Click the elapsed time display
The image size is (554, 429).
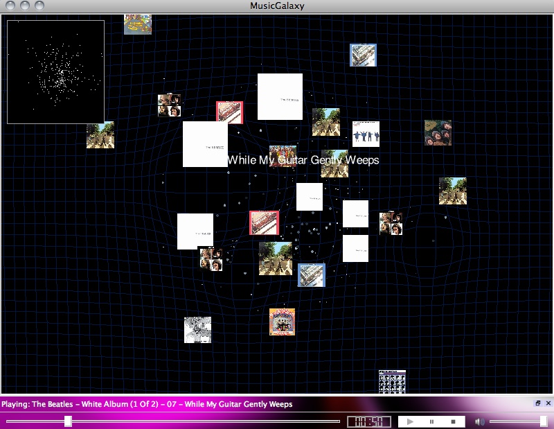(369, 421)
